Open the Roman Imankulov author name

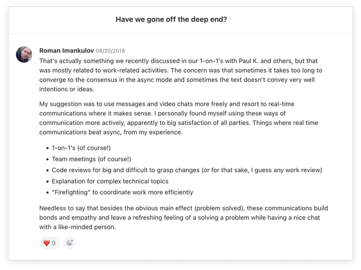pyautogui.click(x=66, y=51)
